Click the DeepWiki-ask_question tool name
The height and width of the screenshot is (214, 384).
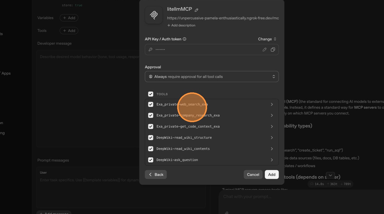(177, 160)
